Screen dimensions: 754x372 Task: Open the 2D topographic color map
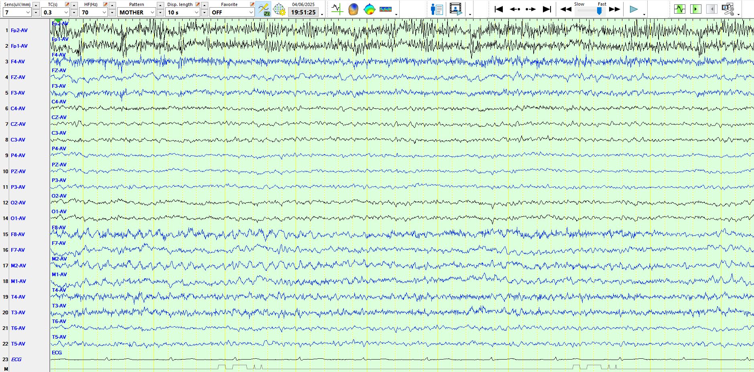(369, 9)
